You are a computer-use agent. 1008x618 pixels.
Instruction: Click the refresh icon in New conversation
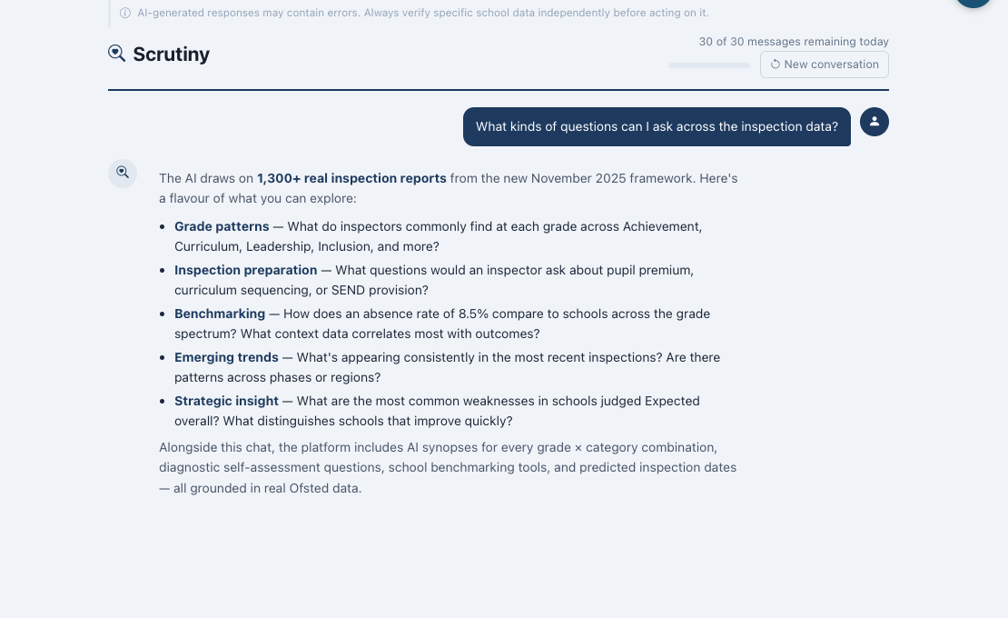tap(776, 65)
